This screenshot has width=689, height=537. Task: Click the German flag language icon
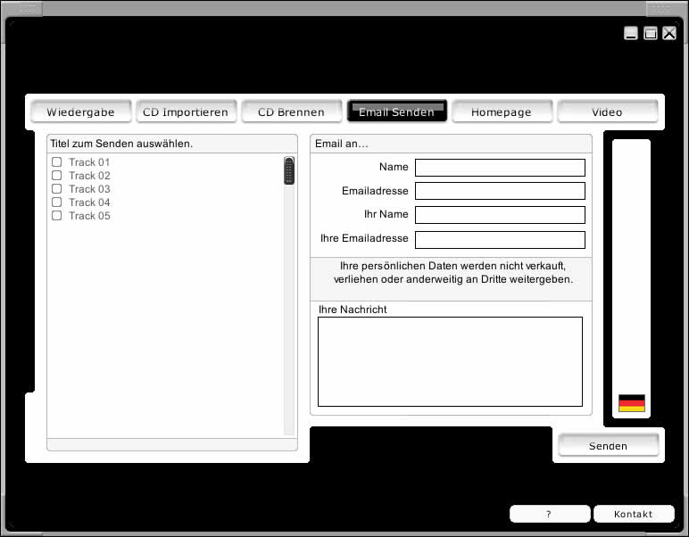pos(631,403)
